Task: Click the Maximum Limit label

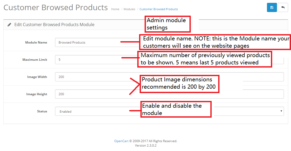Action: [x=35, y=60]
